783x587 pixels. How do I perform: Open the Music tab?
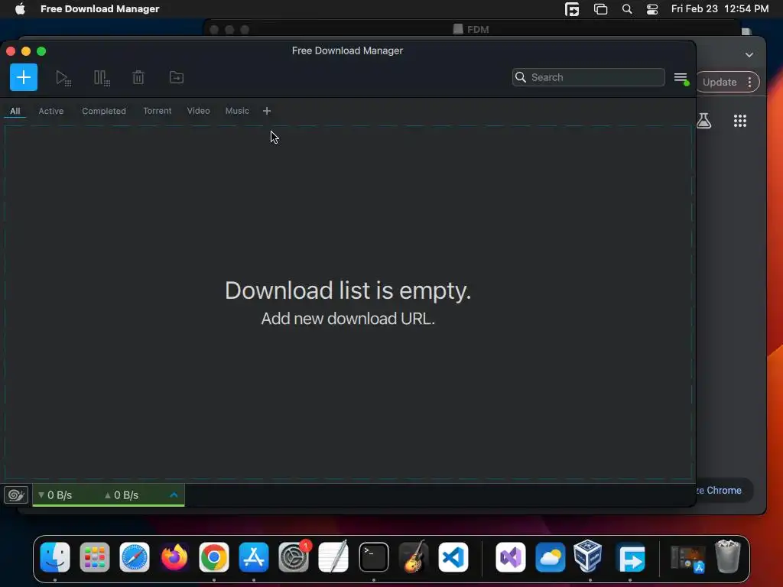coord(237,111)
